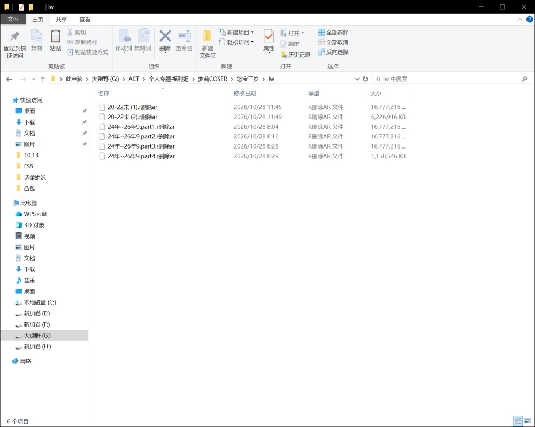This screenshot has width=535, height=427.
Task: Open drive 新加卷 (H:) in sidebar
Action: [33, 347]
